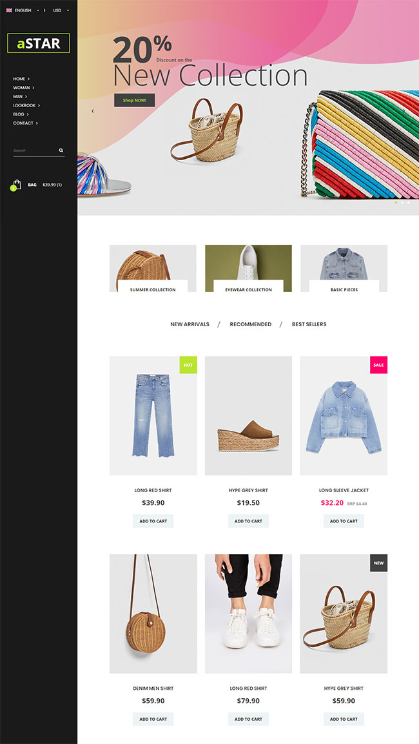Go to previous slide with left arrow
The width and height of the screenshot is (419, 744).
[93, 111]
